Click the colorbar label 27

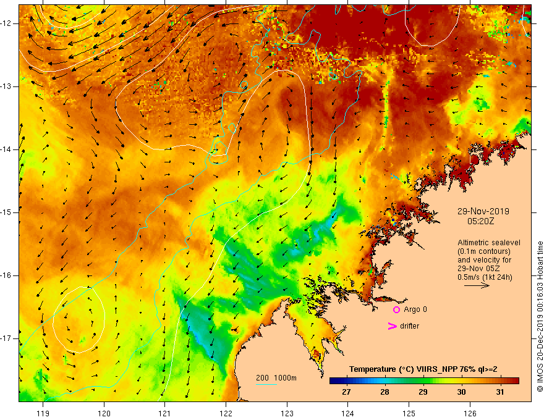point(346,392)
